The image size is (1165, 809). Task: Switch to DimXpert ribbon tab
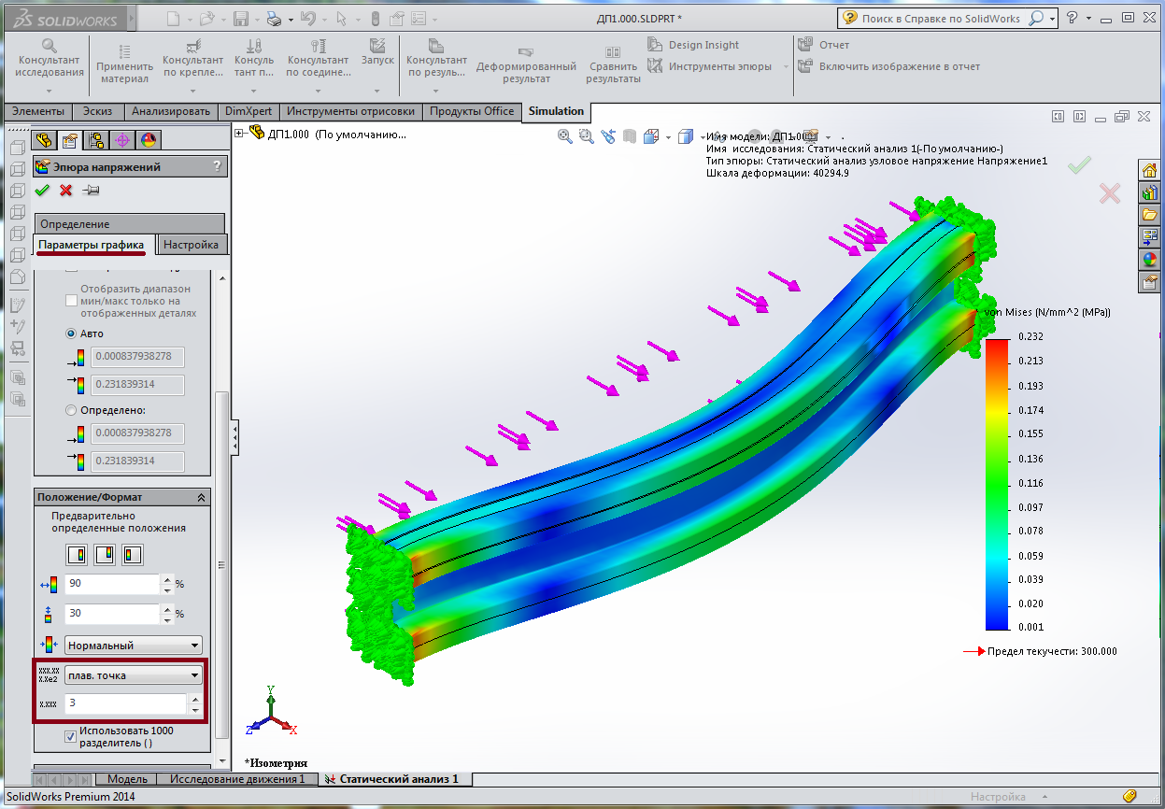pyautogui.click(x=249, y=111)
